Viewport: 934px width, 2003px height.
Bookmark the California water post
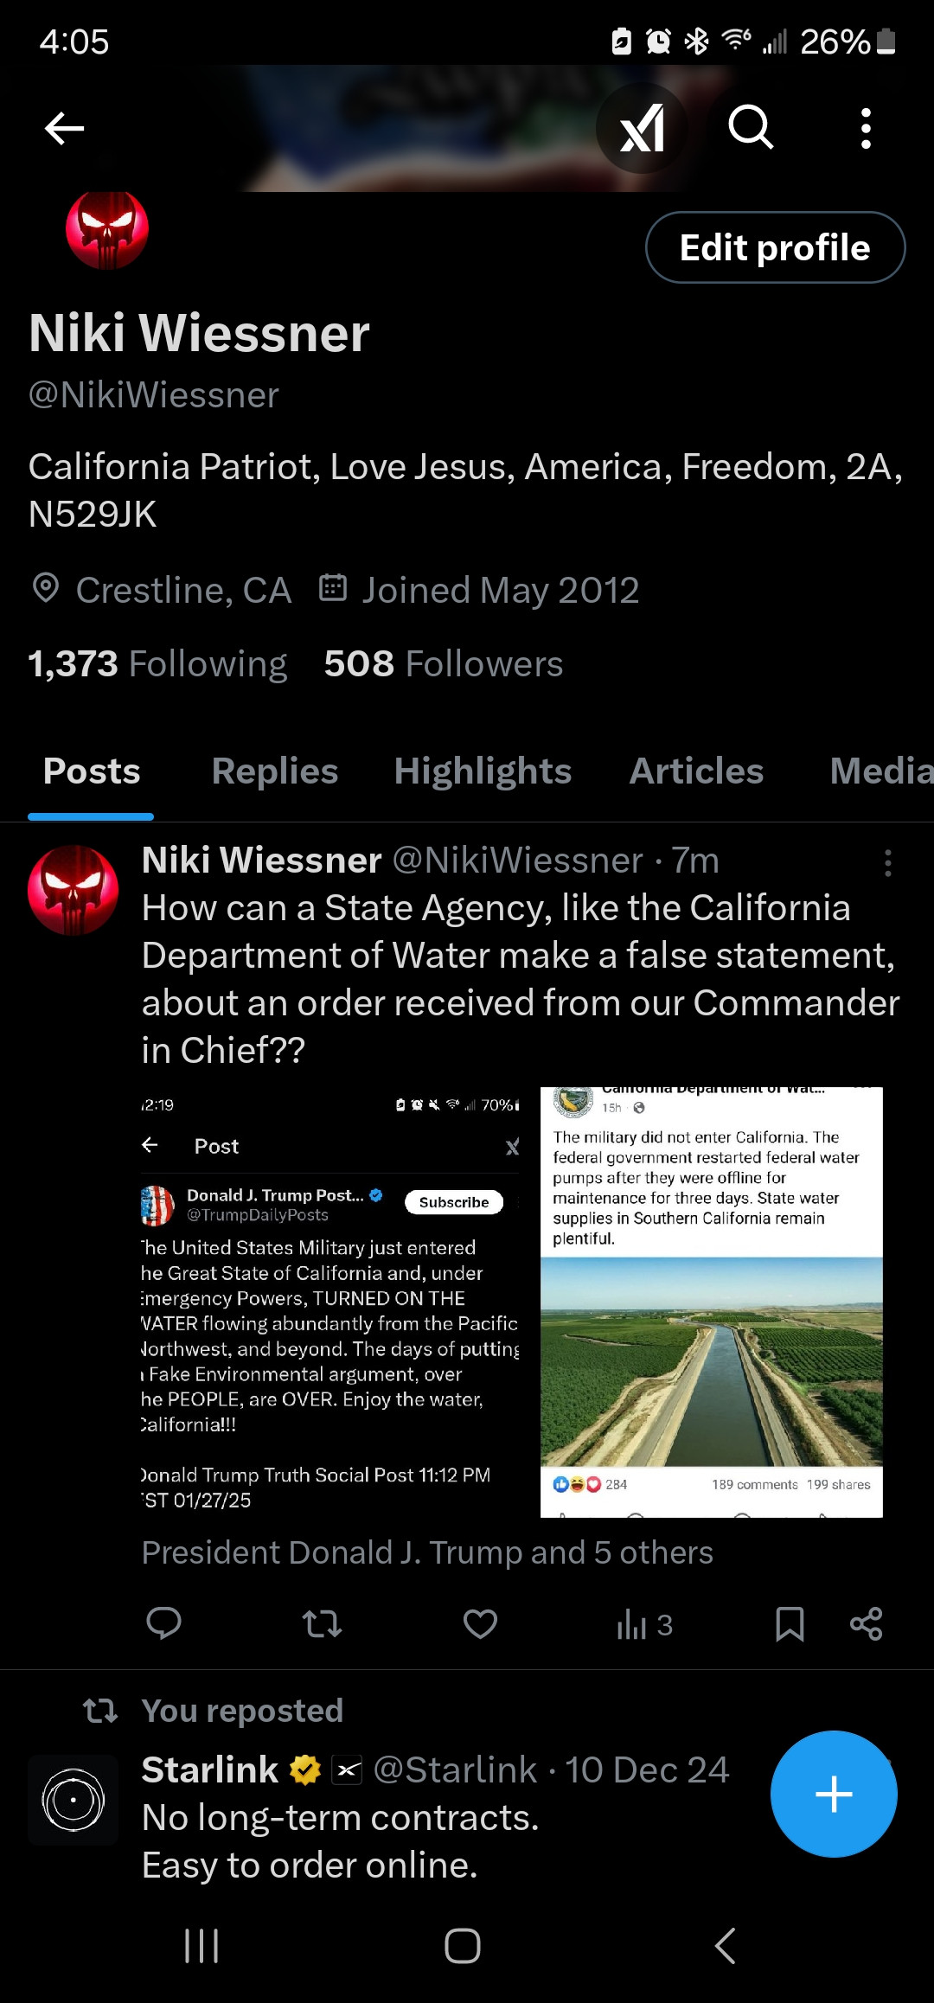pos(790,1623)
